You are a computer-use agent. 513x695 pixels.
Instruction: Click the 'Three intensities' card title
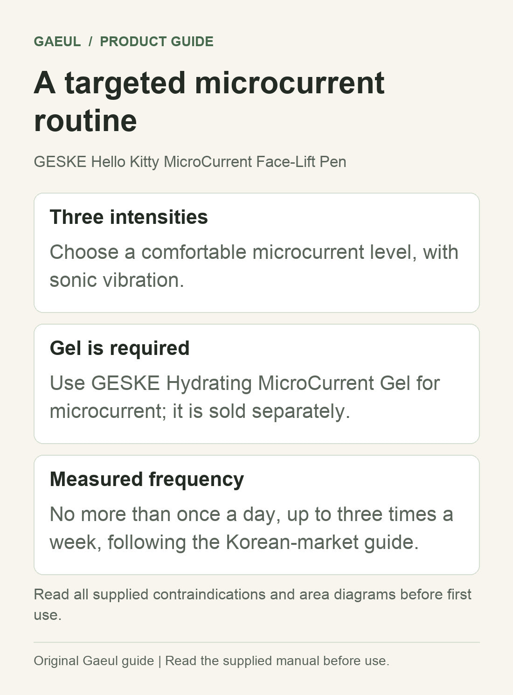point(129,217)
